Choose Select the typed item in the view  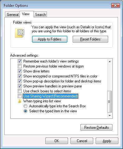[x=25, y=111]
